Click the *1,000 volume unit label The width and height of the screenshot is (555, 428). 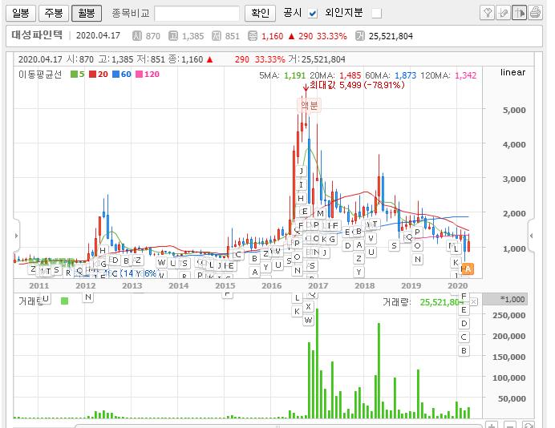512,299
